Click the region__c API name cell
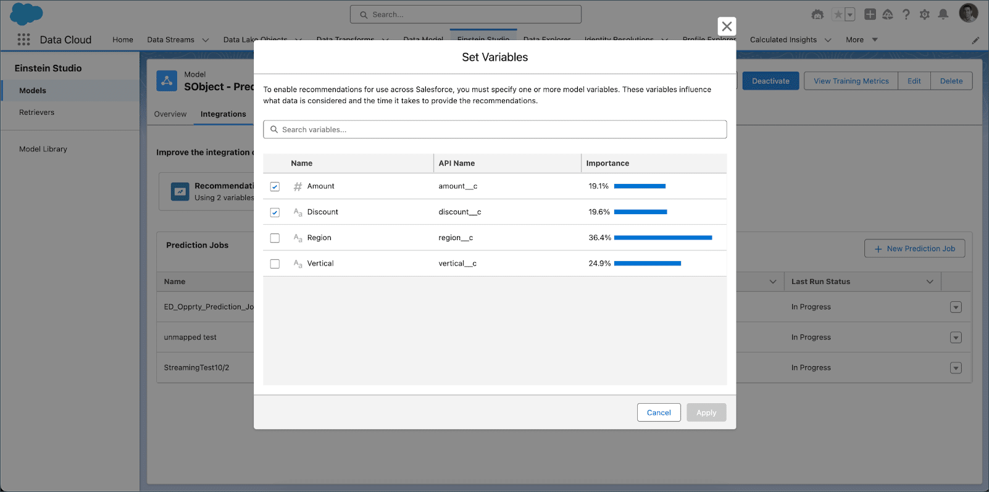Viewport: 989px width, 492px height. (x=456, y=238)
